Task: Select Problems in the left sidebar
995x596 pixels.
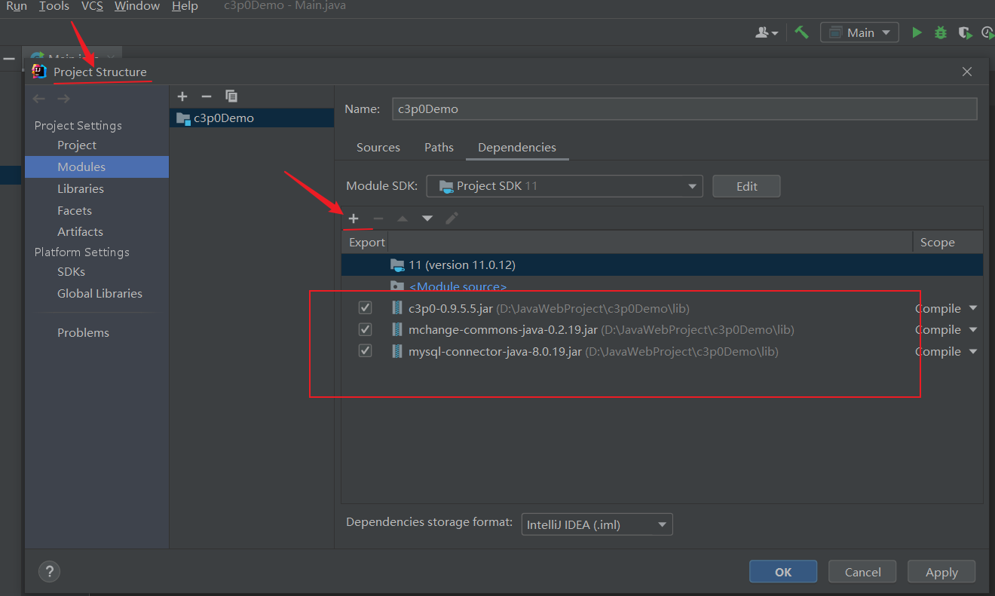Action: tap(83, 332)
